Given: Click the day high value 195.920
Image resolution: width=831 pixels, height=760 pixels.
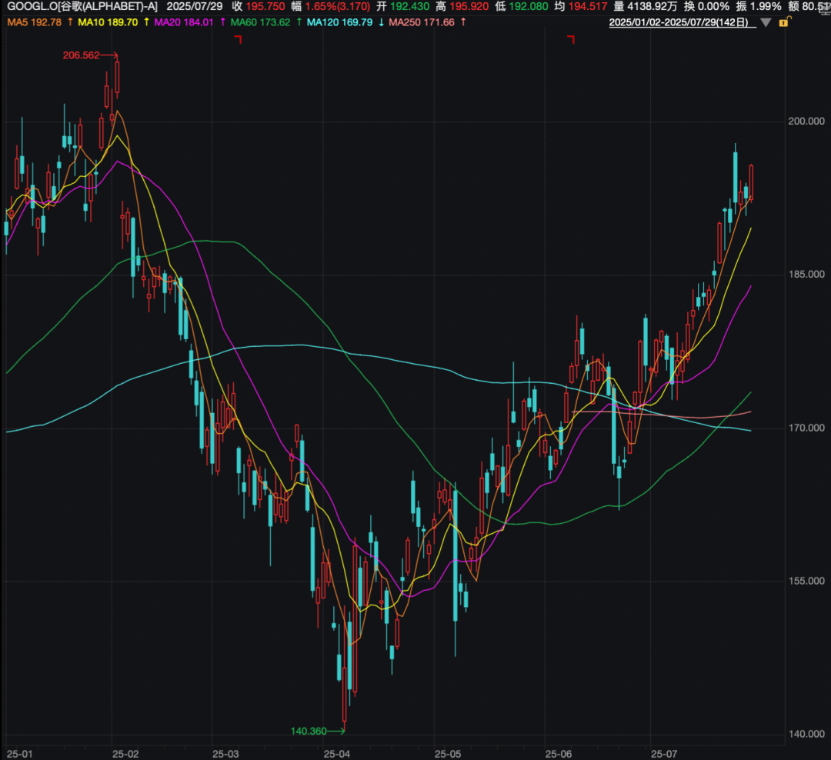Looking at the screenshot, I should coord(469,7).
